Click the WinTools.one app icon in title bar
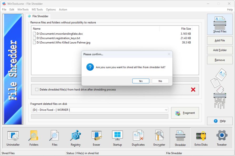The height and width of the screenshot is (156, 235). tap(4, 4)
